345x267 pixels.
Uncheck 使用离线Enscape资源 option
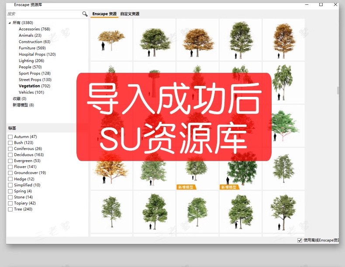(x=300, y=240)
